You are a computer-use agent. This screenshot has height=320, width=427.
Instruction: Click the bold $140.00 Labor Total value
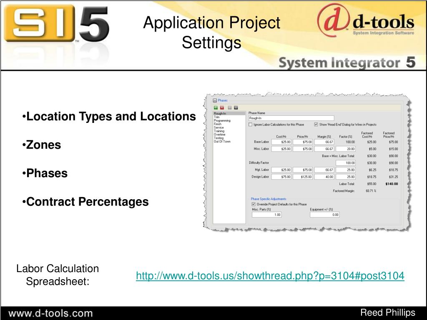392,184
